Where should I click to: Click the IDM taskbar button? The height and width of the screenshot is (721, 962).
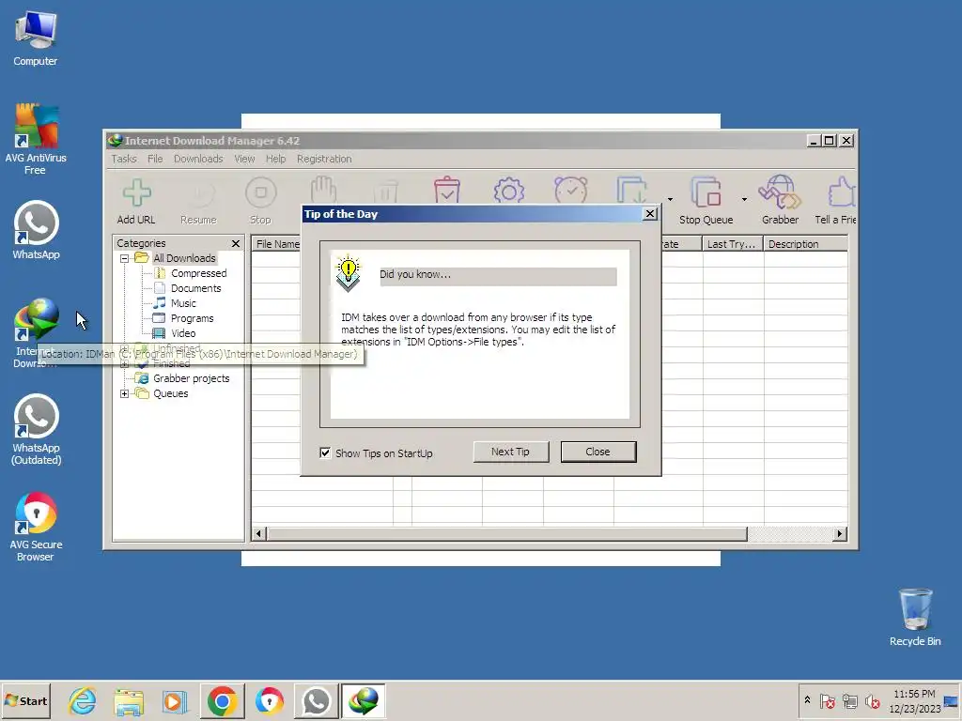[x=364, y=700]
